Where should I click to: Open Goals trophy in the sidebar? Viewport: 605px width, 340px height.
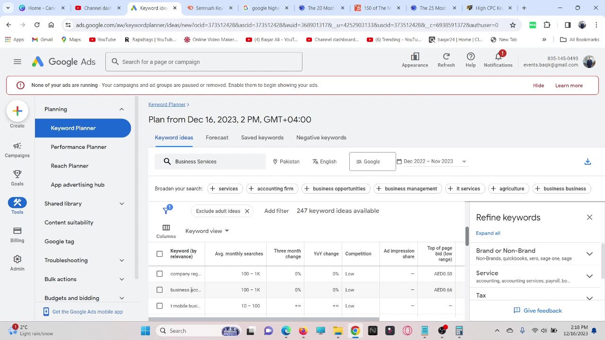[17, 179]
